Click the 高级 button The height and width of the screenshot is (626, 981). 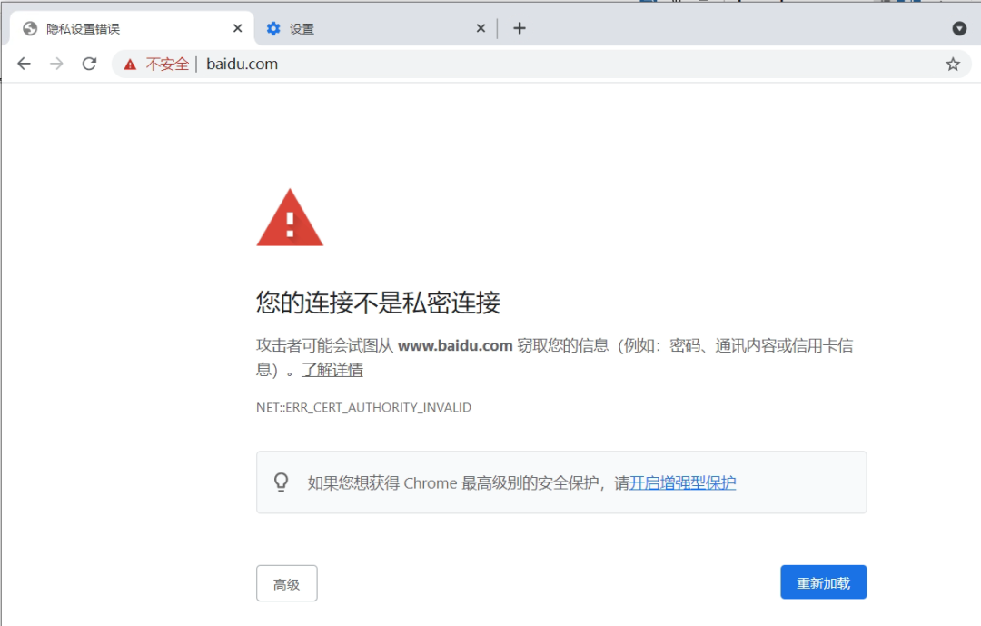pos(286,583)
